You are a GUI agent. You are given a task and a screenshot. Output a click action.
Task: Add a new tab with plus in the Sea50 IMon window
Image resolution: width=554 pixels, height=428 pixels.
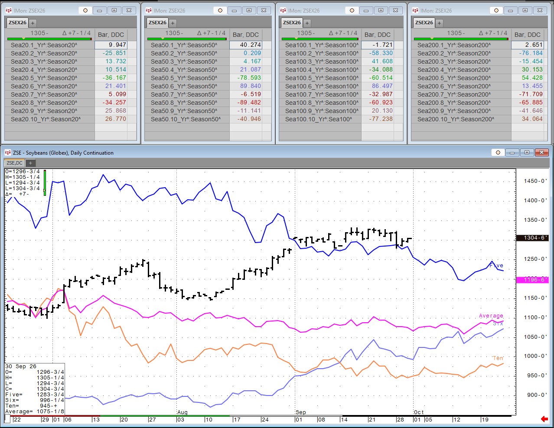173,23
